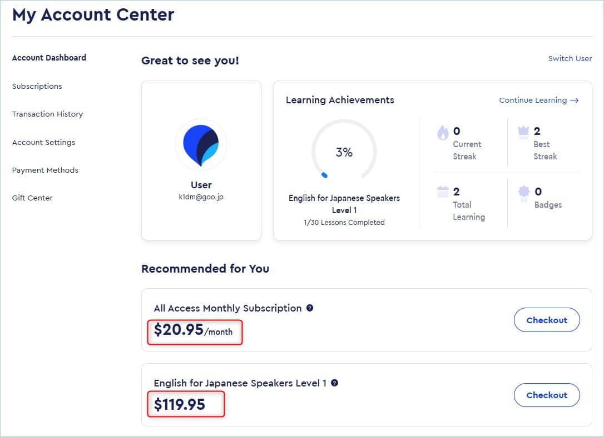The height and width of the screenshot is (437, 604).
Task: Checkout the All Access Monthly Subscription
Action: coord(546,320)
